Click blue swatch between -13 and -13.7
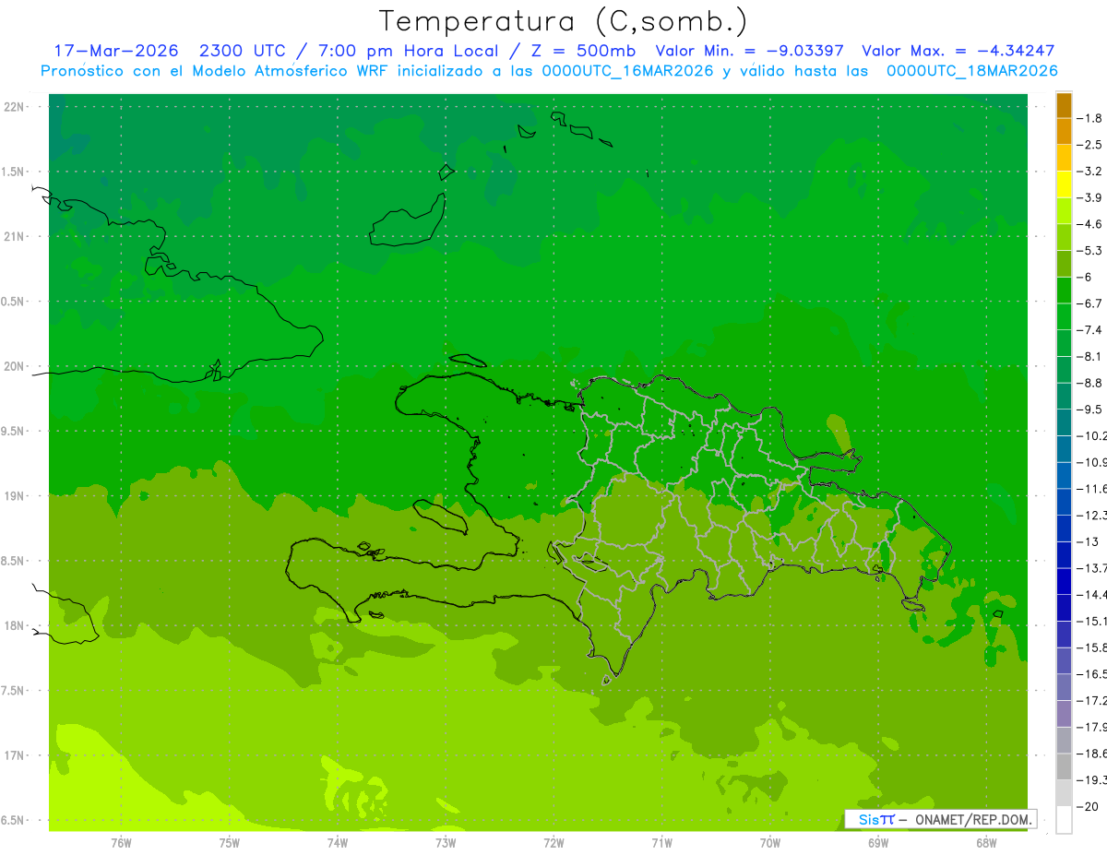Viewport: 1107px width, 855px height. tap(1064, 555)
